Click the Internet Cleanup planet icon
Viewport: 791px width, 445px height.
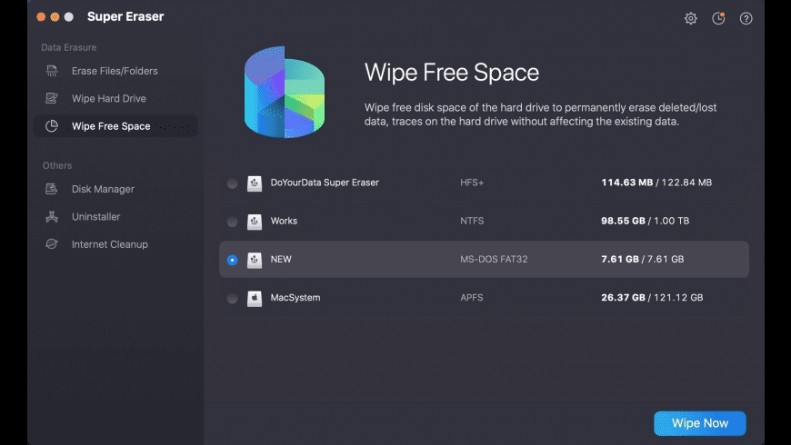[52, 244]
